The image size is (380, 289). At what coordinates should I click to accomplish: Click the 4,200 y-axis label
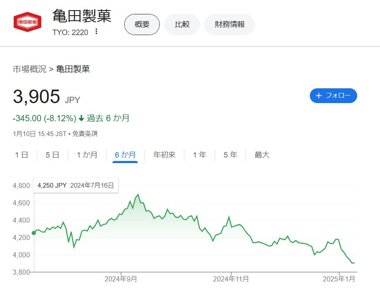(21, 237)
